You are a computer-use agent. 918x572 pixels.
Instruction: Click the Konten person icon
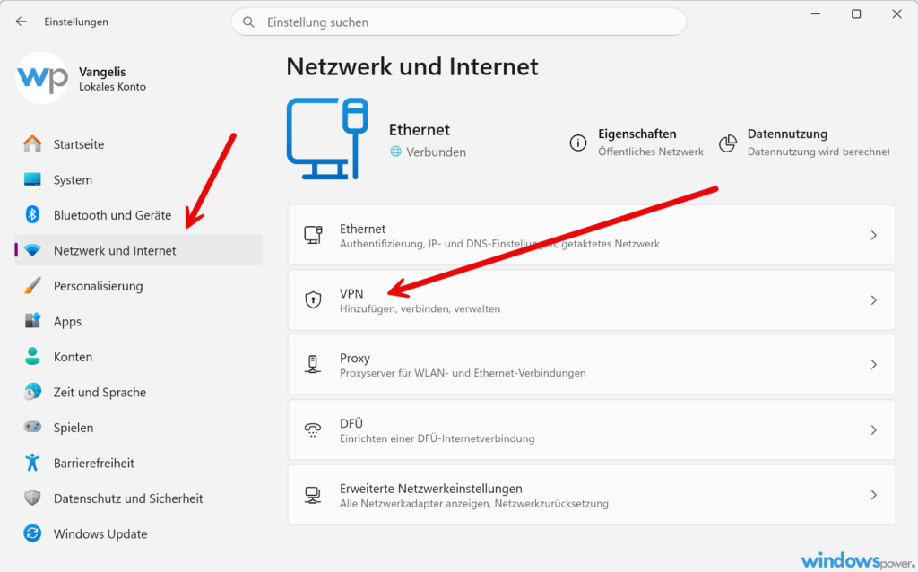coord(32,357)
